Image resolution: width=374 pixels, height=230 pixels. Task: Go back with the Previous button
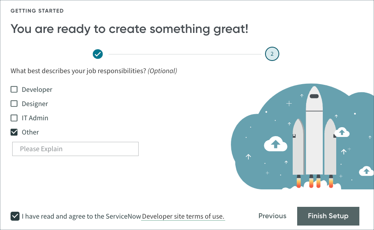[272, 216]
